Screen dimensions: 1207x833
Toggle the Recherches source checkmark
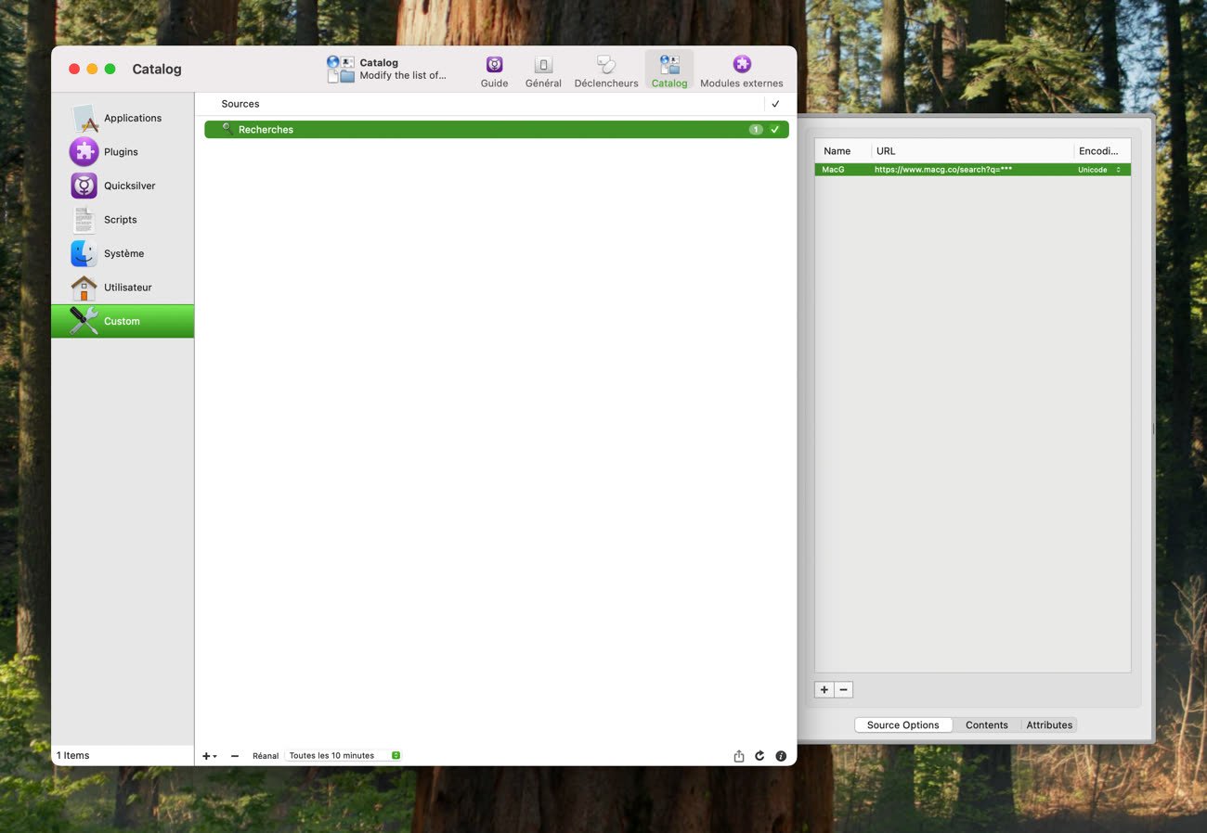click(x=775, y=130)
